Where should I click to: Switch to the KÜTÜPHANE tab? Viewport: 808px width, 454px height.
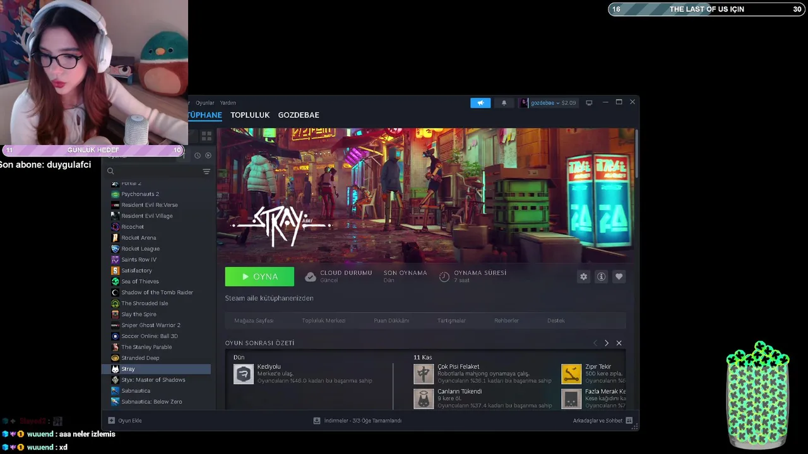point(205,115)
